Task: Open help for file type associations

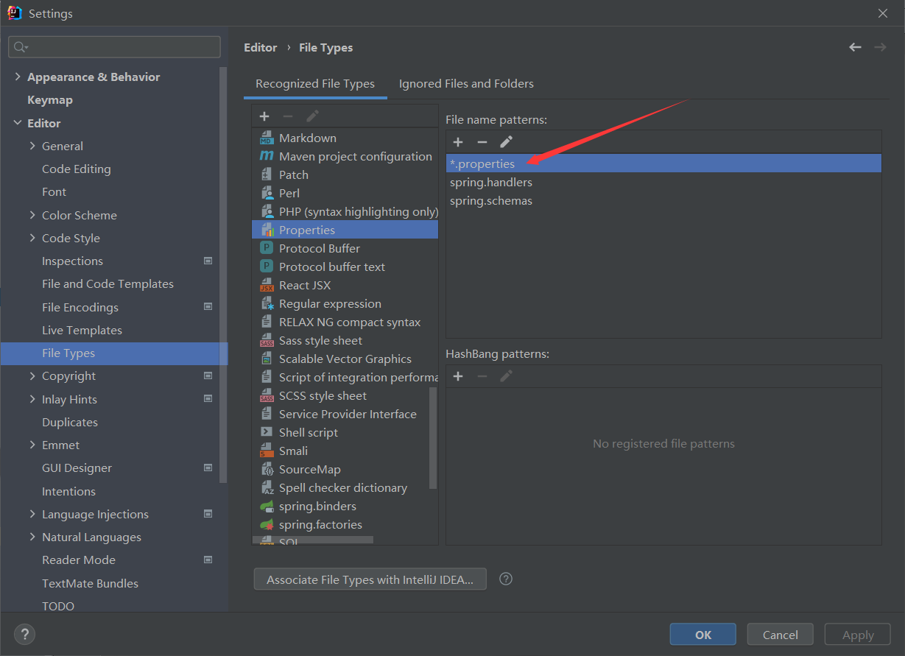Action: pos(505,579)
